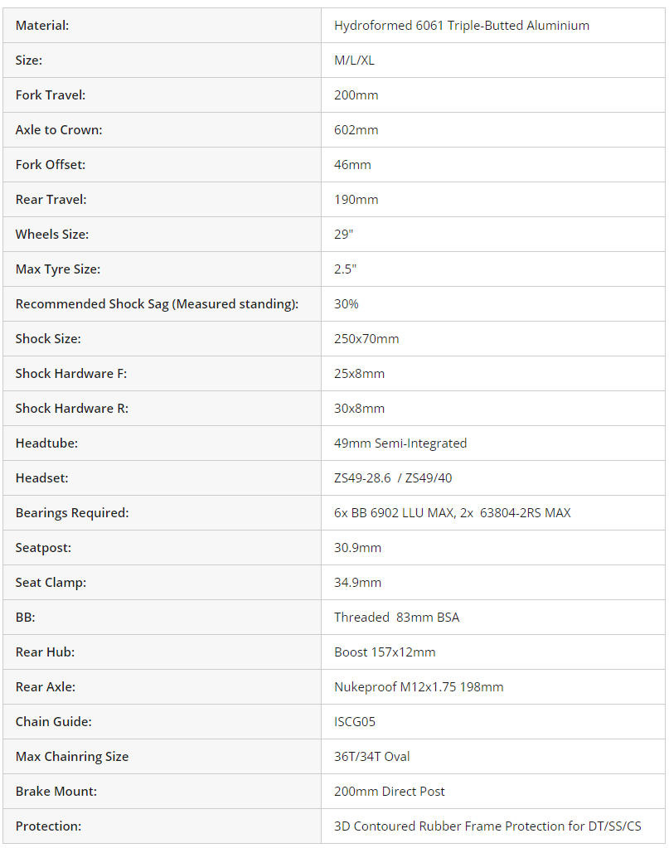Click the Fork Travel label
This screenshot has width=669, height=848.
coord(51,95)
